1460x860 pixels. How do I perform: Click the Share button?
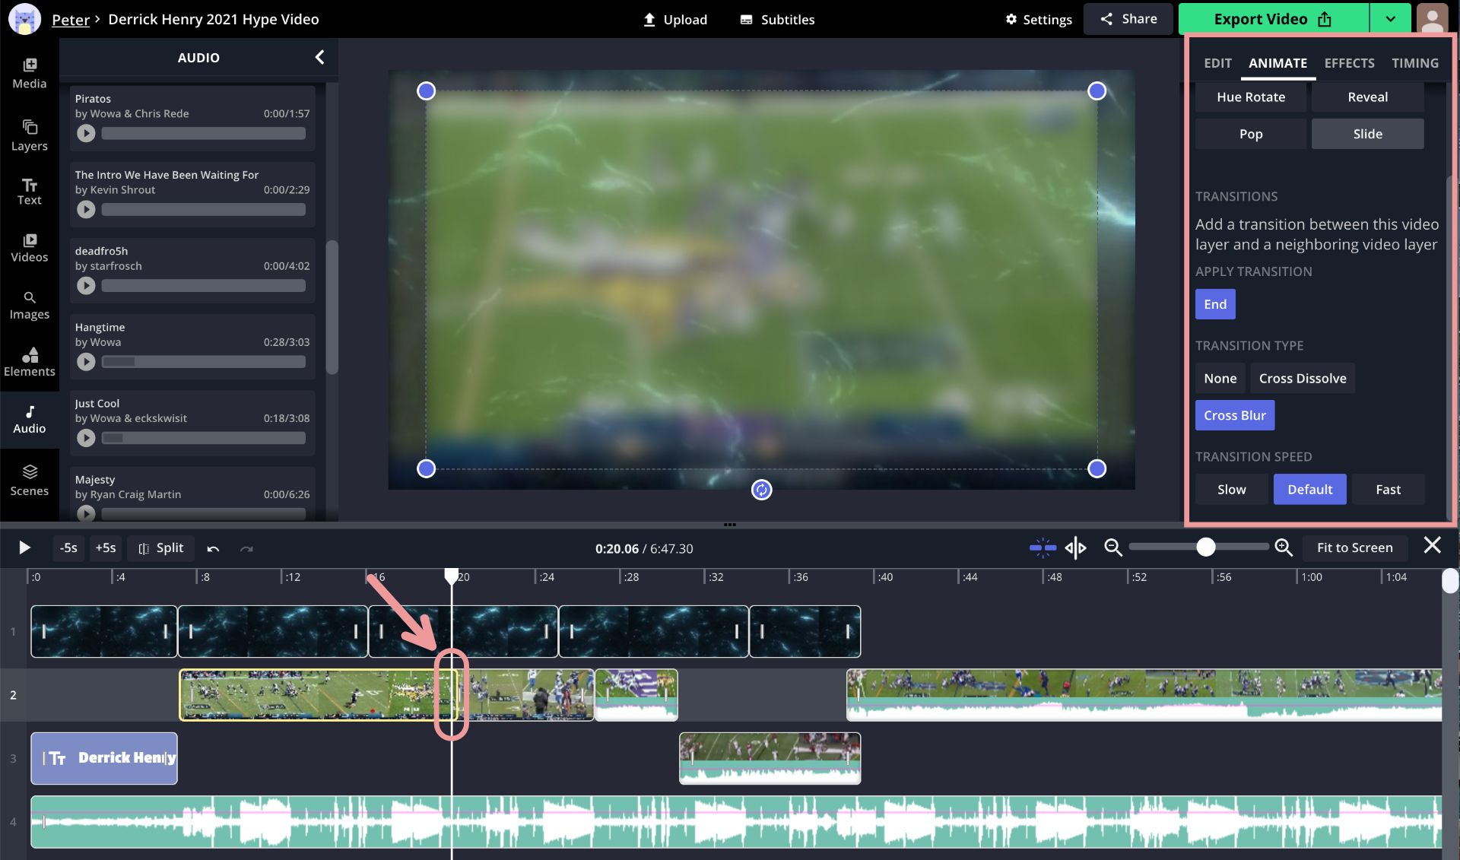click(x=1128, y=19)
